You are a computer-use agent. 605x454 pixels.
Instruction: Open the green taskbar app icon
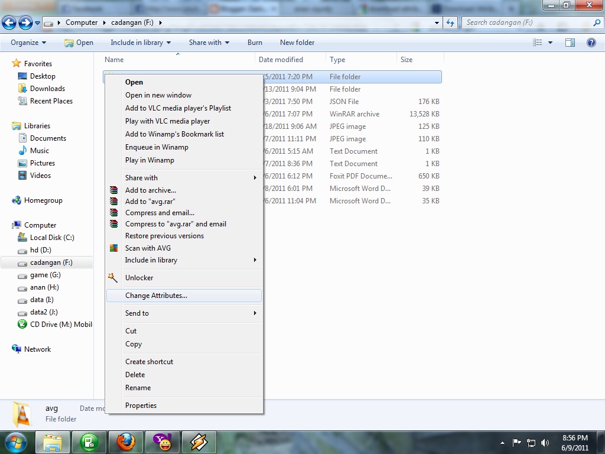(89, 442)
